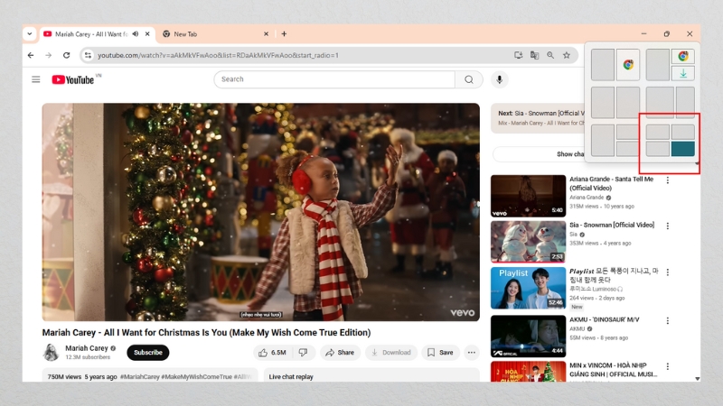Viewport: 723px width, 406px height.
Task: Switch to the New Tab tab
Action: (215, 34)
